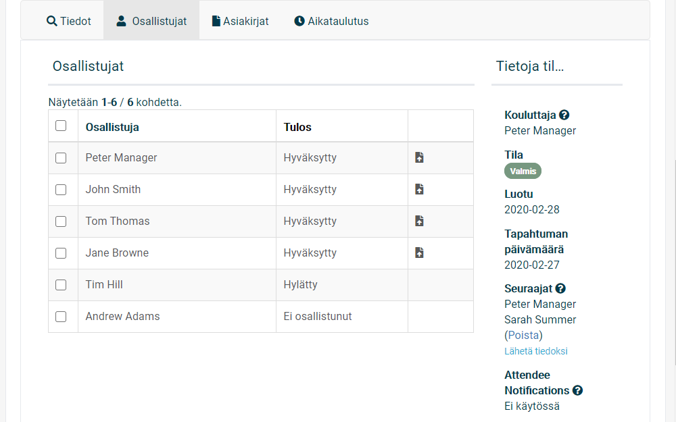Open upload document icon for John Smith row

(419, 190)
